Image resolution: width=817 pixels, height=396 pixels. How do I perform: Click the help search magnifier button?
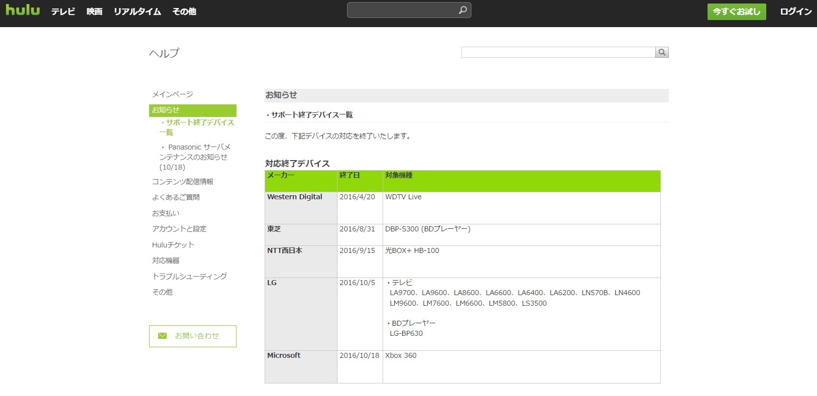click(662, 52)
